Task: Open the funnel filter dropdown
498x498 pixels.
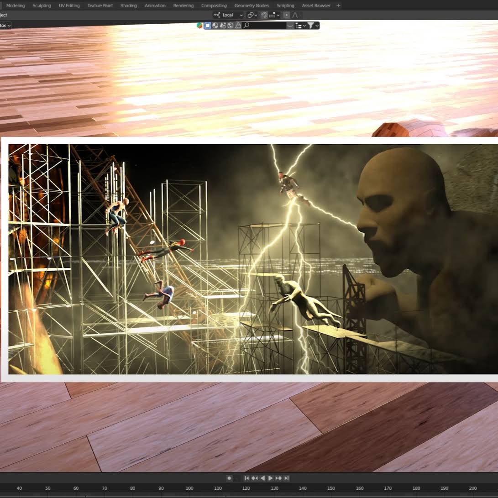Action: tap(313, 26)
